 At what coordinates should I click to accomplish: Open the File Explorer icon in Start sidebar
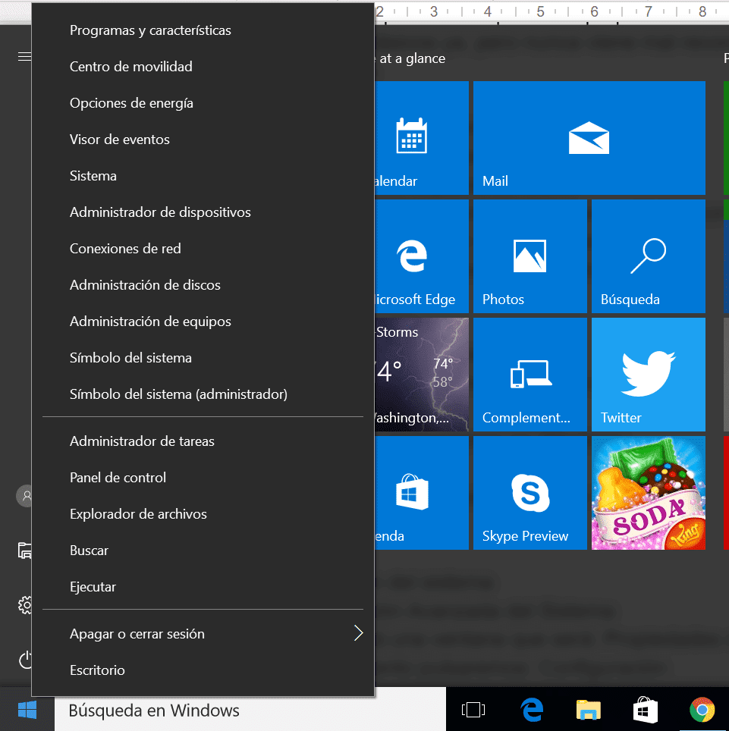coord(24,551)
